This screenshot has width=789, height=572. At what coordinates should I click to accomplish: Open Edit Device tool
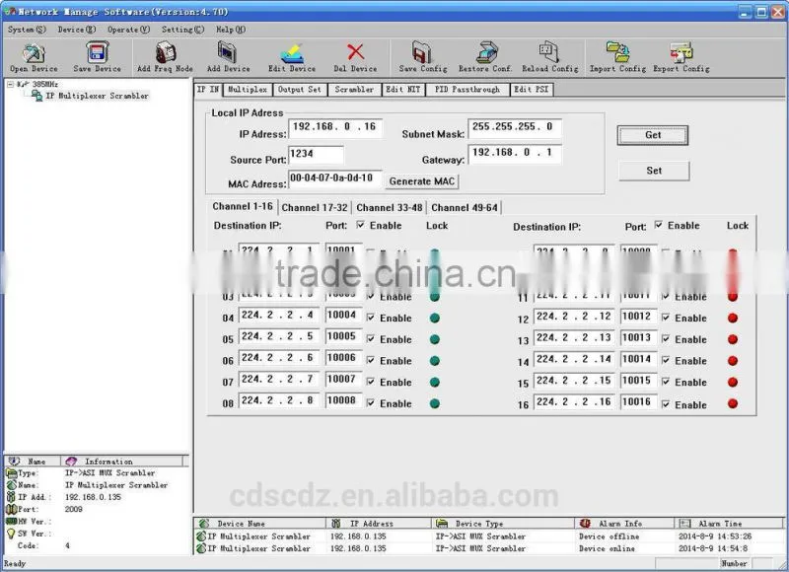tap(291, 53)
